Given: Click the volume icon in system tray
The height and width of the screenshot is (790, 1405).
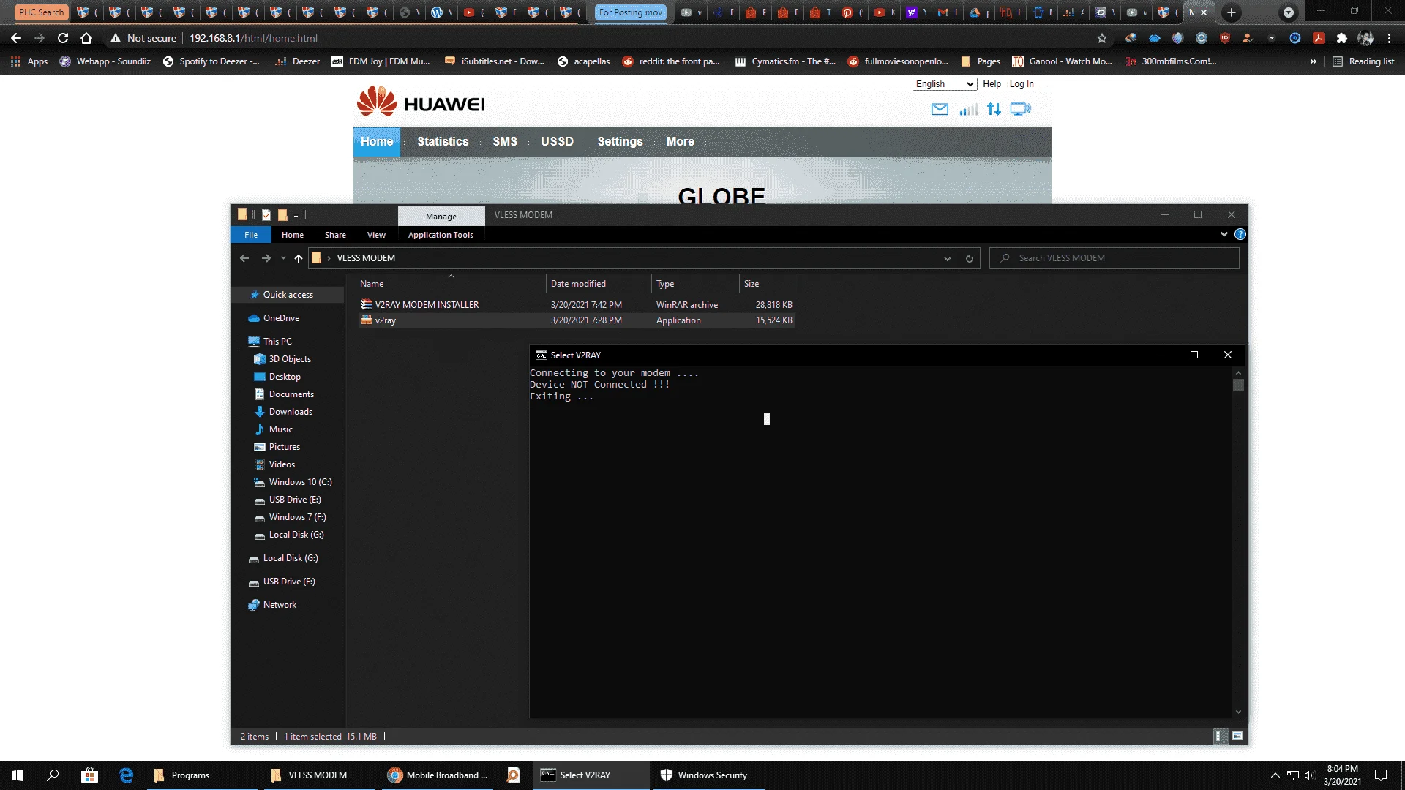Looking at the screenshot, I should 1310,775.
